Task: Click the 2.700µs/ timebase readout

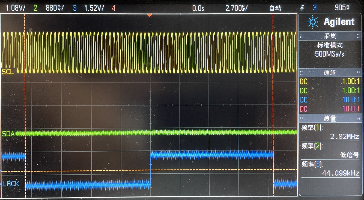Action: [x=236, y=8]
